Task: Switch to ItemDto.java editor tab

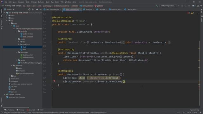Action: click(x=115, y=9)
